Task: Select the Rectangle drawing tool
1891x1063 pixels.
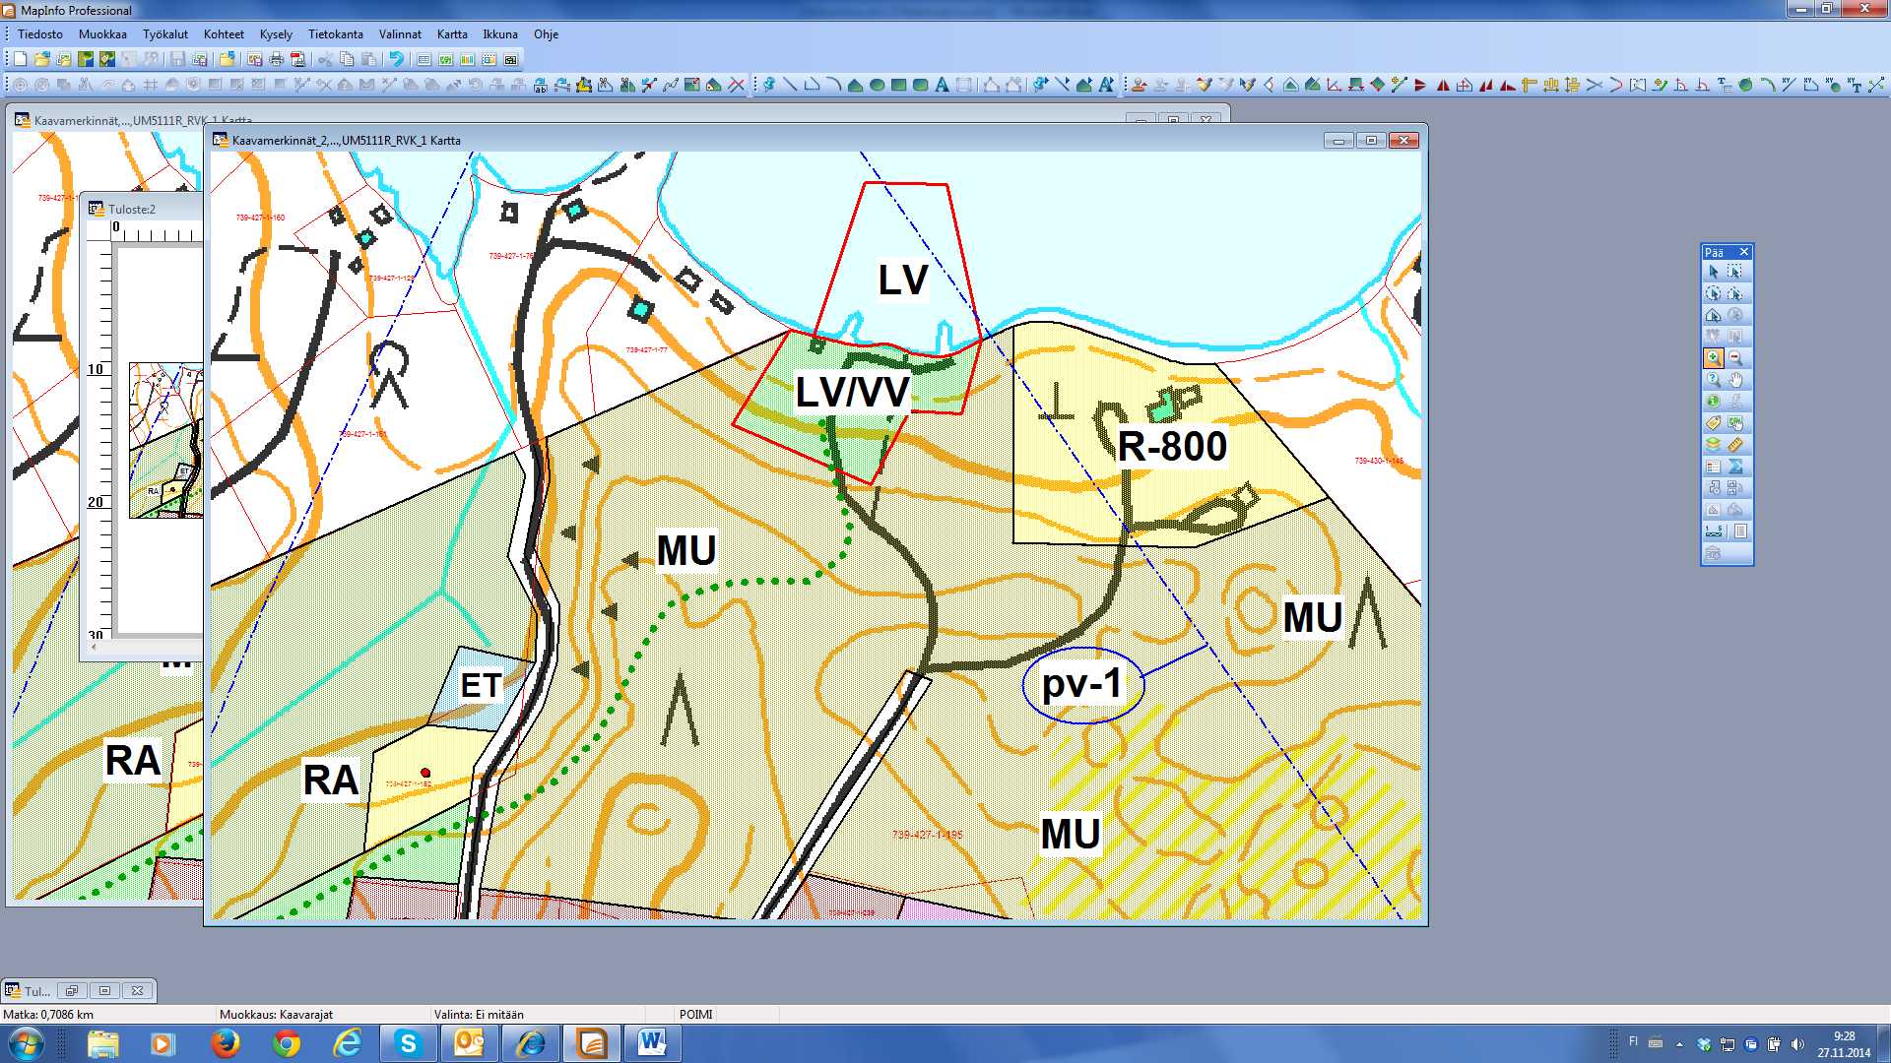Action: click(x=898, y=85)
